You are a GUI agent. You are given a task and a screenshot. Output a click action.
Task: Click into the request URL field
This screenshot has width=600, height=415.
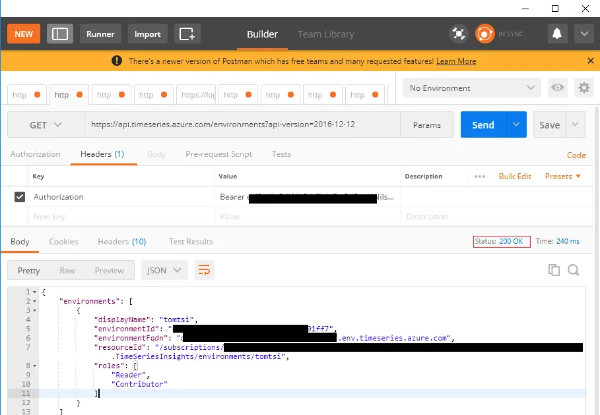[242, 124]
